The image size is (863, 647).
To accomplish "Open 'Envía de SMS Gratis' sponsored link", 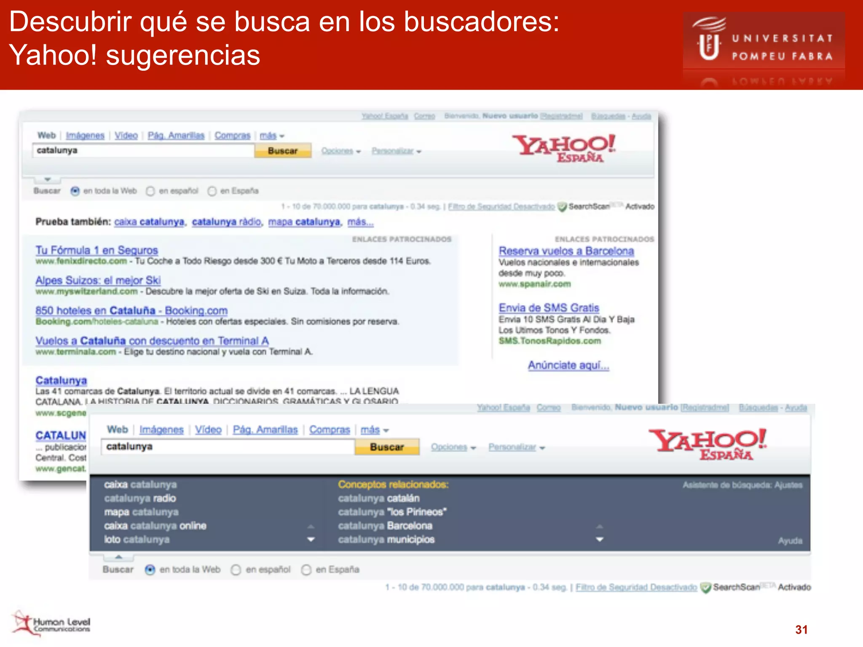I will (x=549, y=308).
